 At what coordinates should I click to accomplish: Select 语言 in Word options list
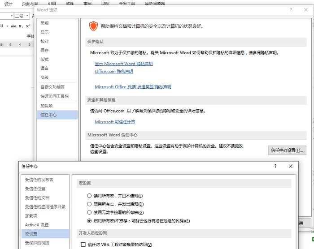[57, 69]
